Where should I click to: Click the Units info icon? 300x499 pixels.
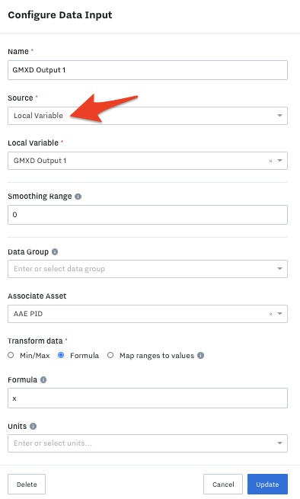(33, 426)
